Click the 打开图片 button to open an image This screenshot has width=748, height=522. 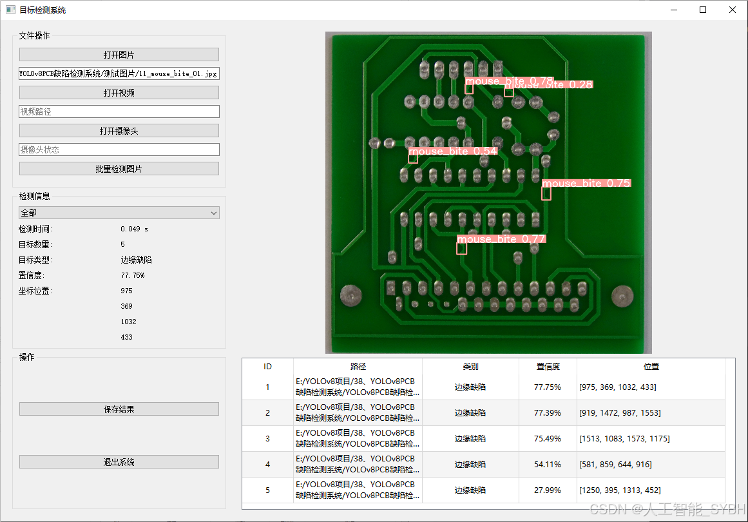coord(119,54)
